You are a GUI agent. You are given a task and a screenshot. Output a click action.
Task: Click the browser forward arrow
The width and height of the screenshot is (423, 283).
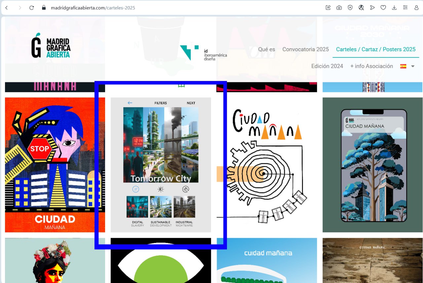coord(20,8)
